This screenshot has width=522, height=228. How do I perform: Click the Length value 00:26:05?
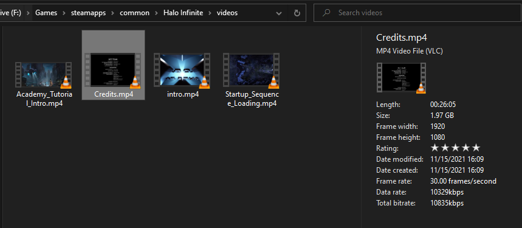pos(443,105)
